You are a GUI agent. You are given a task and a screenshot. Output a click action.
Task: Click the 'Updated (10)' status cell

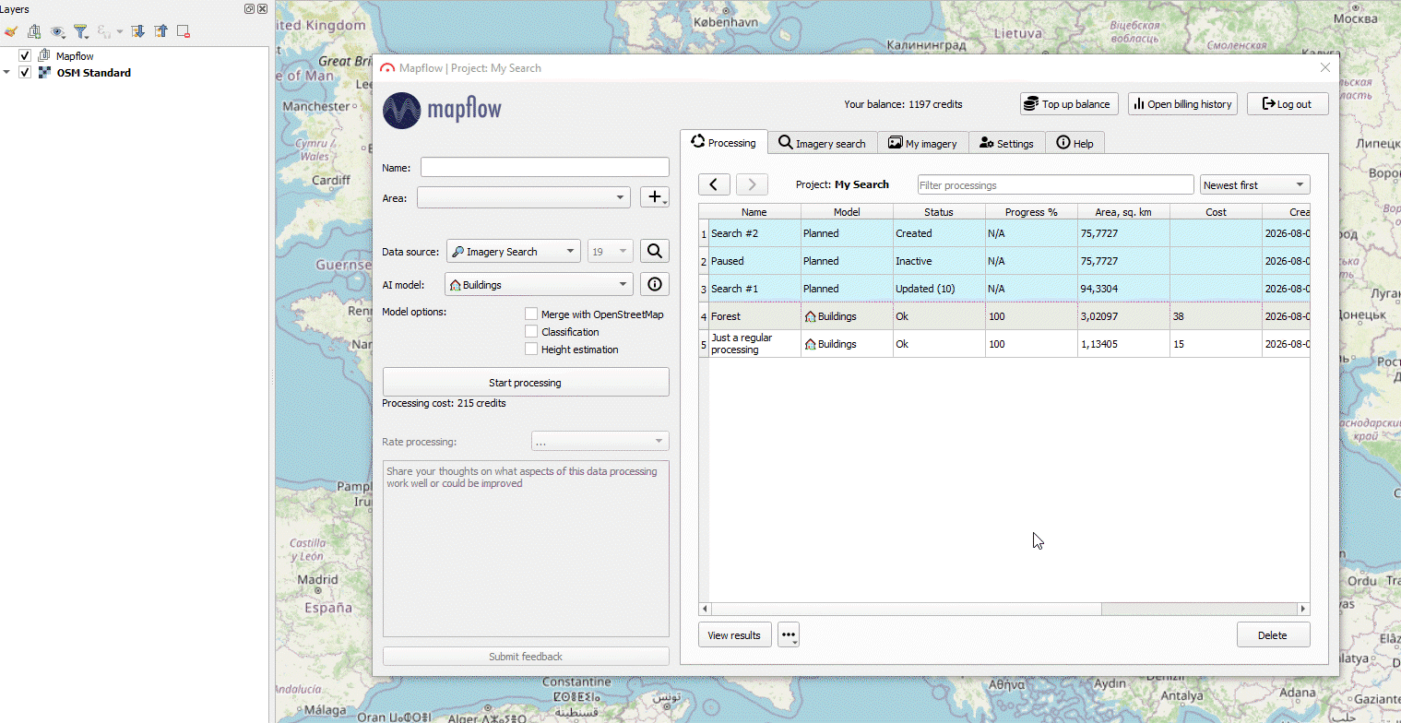click(x=939, y=289)
